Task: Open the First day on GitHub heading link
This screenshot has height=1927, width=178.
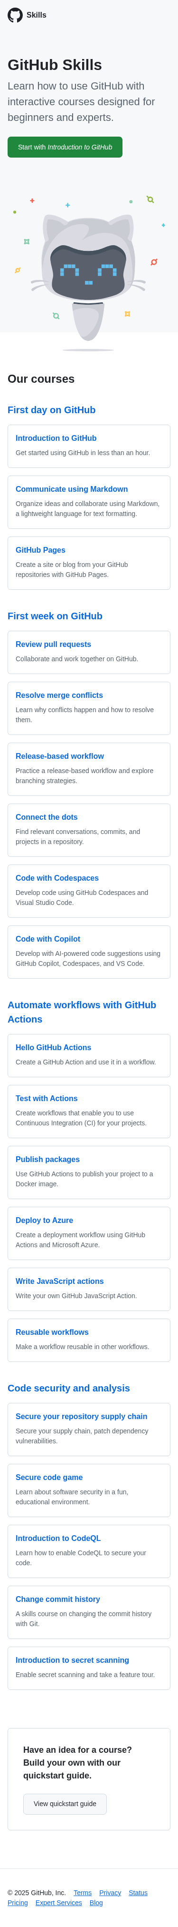Action: (x=51, y=410)
